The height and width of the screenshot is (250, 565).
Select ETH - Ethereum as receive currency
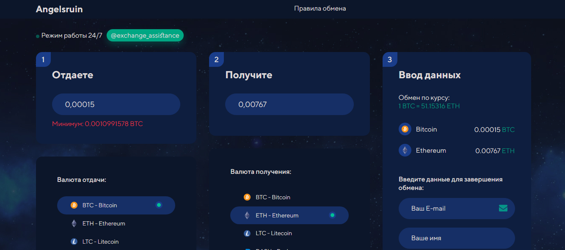[x=289, y=215]
